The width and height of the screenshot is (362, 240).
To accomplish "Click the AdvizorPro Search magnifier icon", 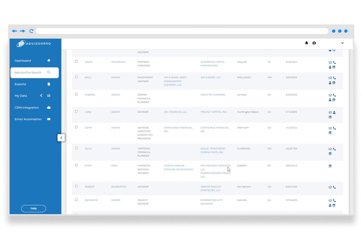I will pyautogui.click(x=49, y=72).
